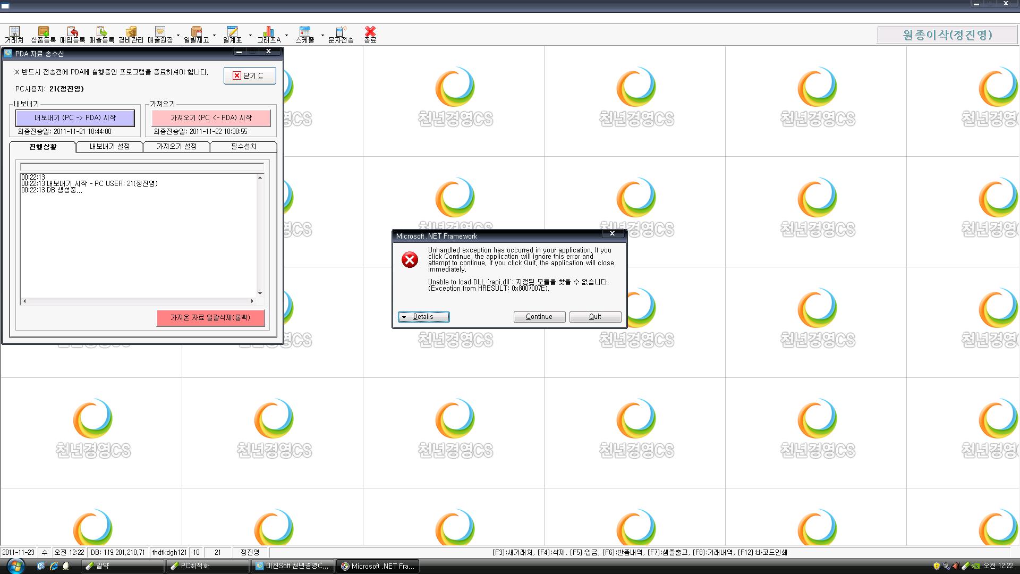1020x574 pixels.
Task: Click the green pill 알약 tray icon
Action: (x=965, y=566)
